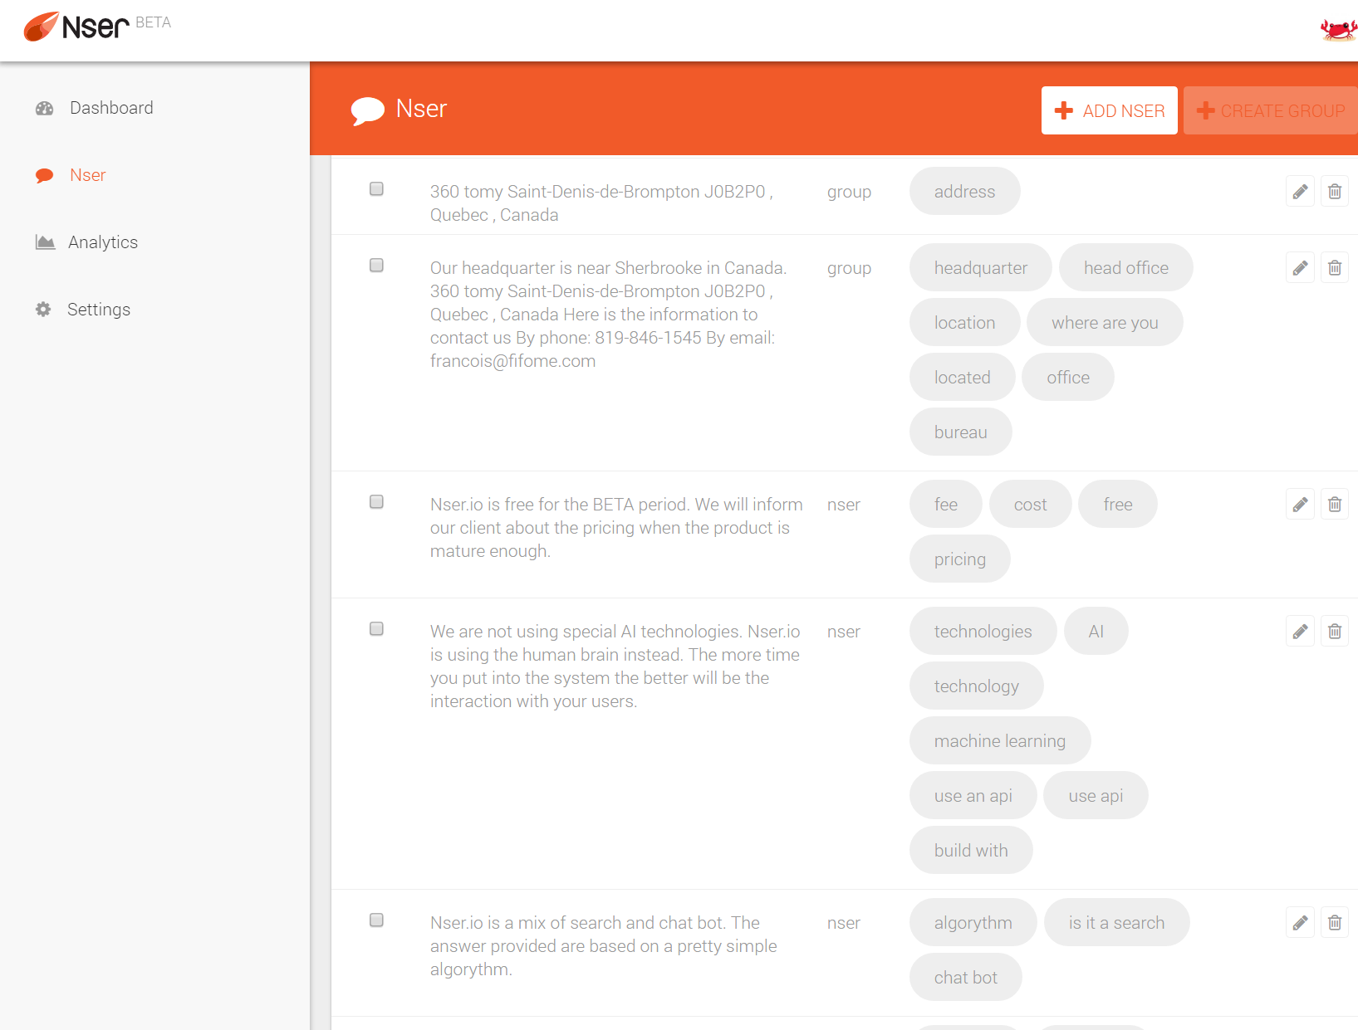Open Analytics from sidebar

tap(103, 242)
